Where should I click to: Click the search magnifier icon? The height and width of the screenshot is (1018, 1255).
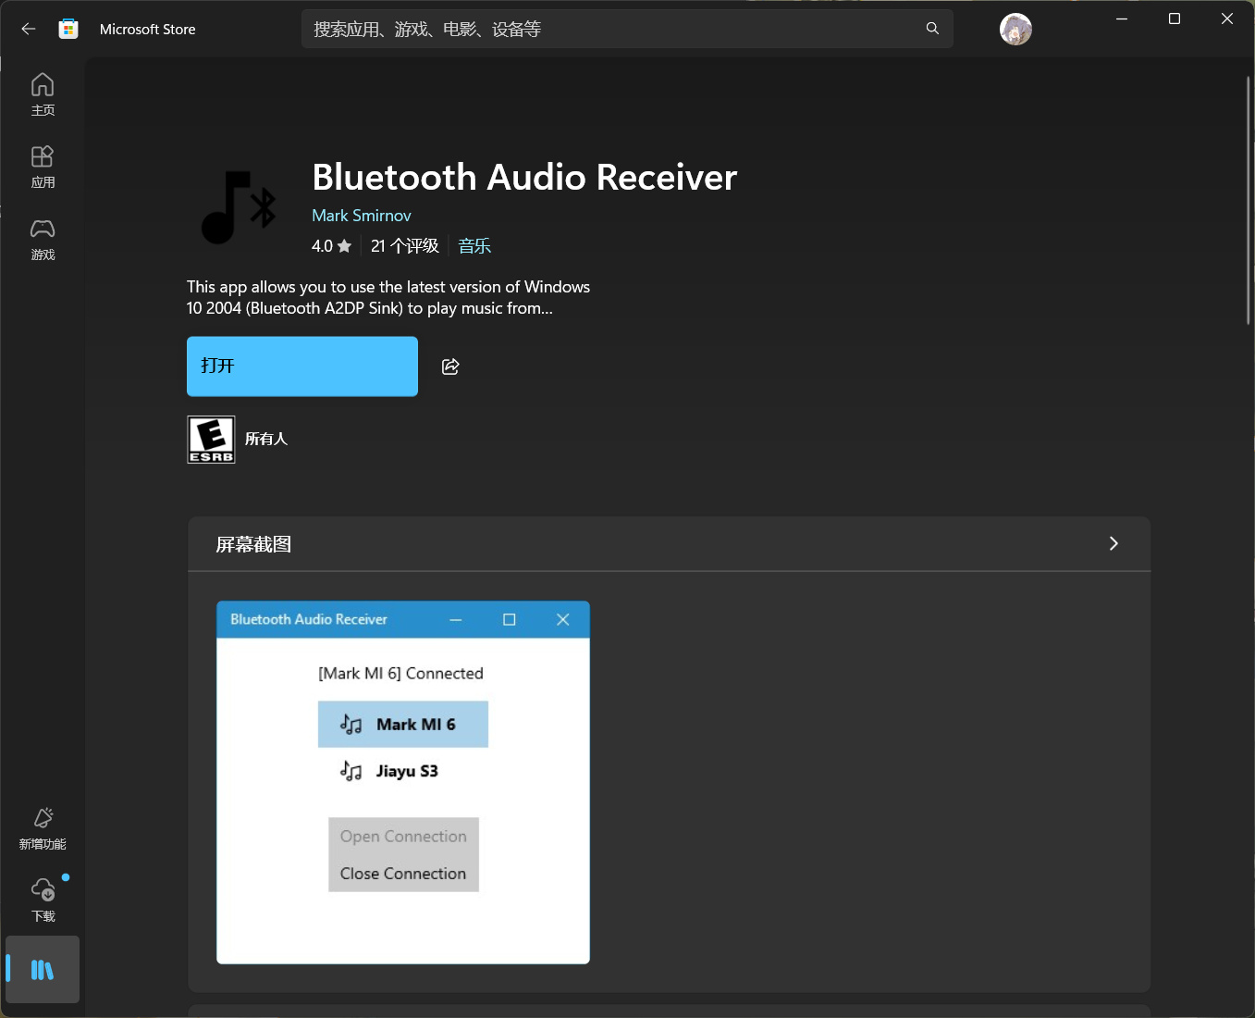pyautogui.click(x=932, y=29)
